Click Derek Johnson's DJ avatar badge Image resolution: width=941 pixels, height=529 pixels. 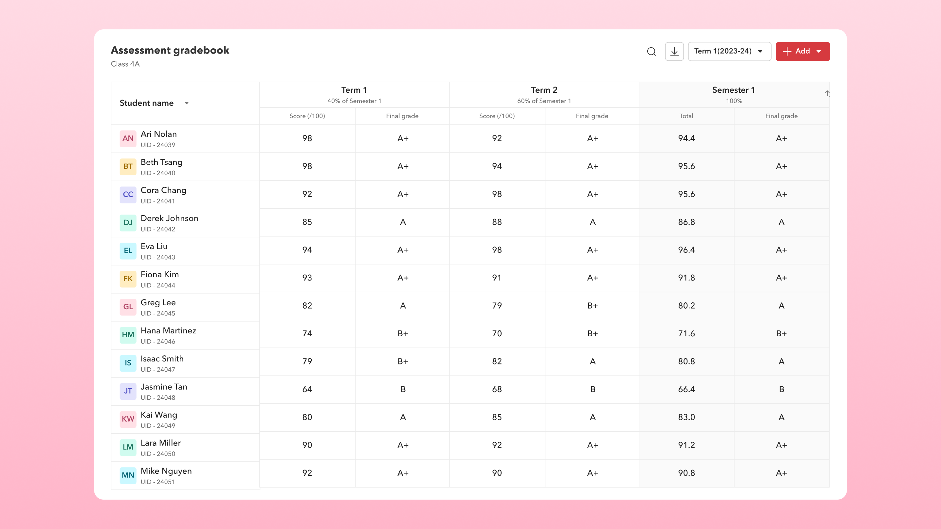tap(128, 223)
